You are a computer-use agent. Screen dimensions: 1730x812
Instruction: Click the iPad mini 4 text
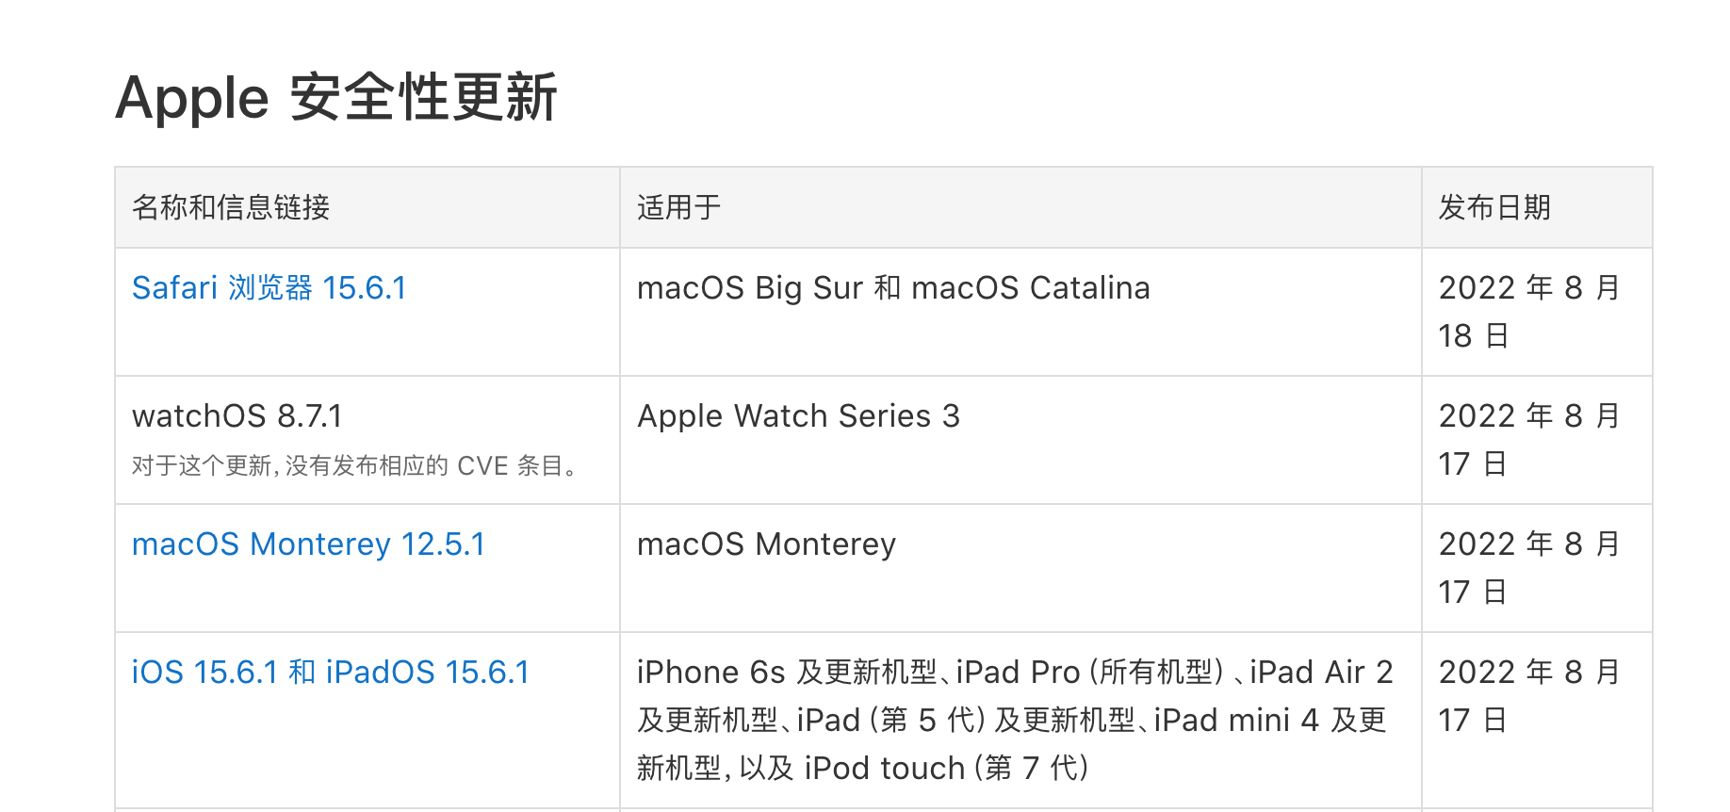click(x=1236, y=721)
